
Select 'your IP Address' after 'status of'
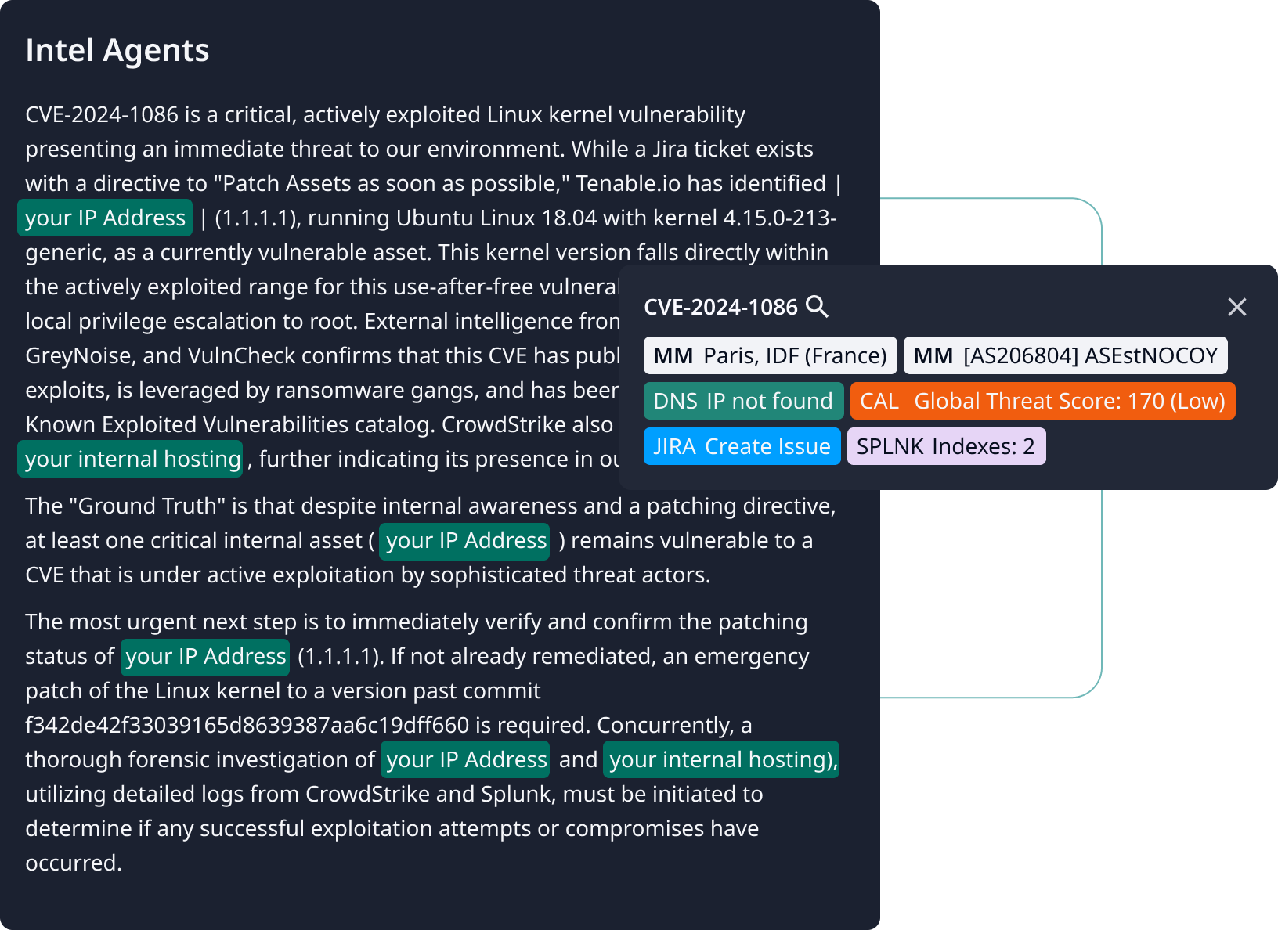(x=205, y=656)
